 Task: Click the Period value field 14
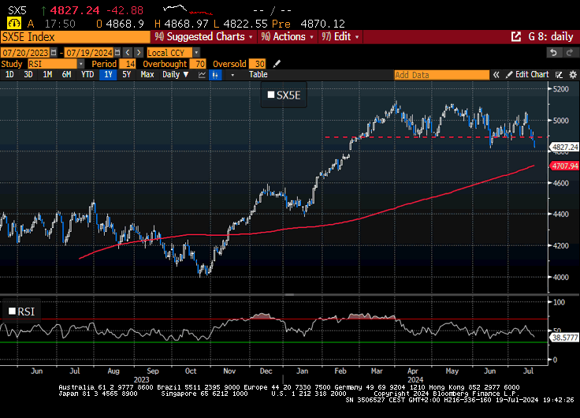coord(128,64)
